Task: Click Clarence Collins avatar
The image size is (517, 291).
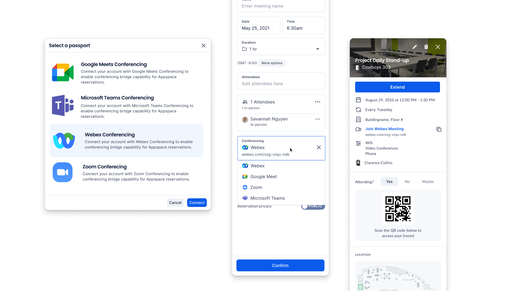Action: pos(358,163)
